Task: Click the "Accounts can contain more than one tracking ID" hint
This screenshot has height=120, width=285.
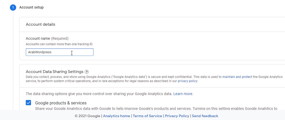Action: (59, 44)
